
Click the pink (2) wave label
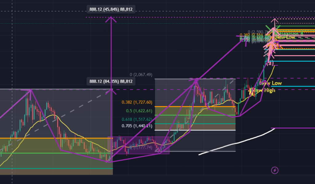pyautogui.click(x=269, y=63)
